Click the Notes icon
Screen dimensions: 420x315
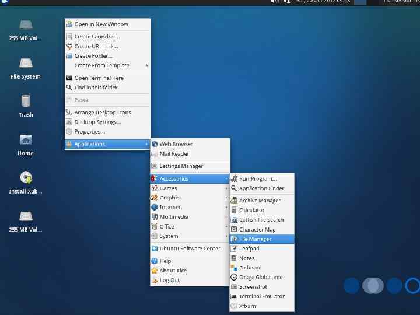[234, 258]
